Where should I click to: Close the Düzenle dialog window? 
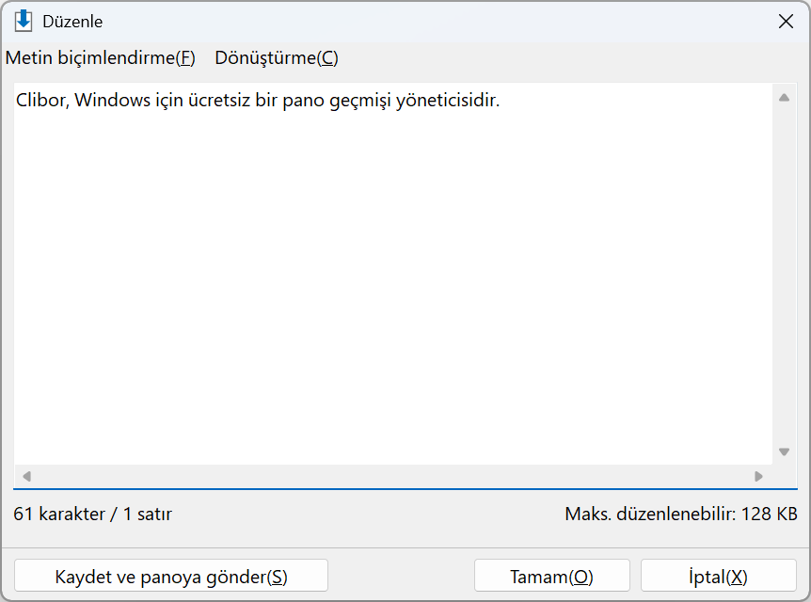point(786,22)
